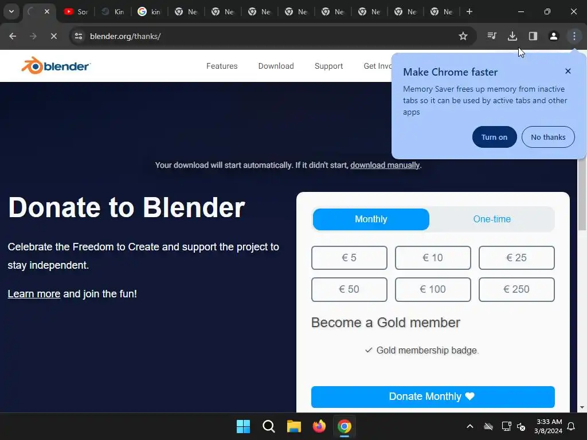The height and width of the screenshot is (440, 587).
Task: Open Windows taskbar search
Action: click(268, 426)
